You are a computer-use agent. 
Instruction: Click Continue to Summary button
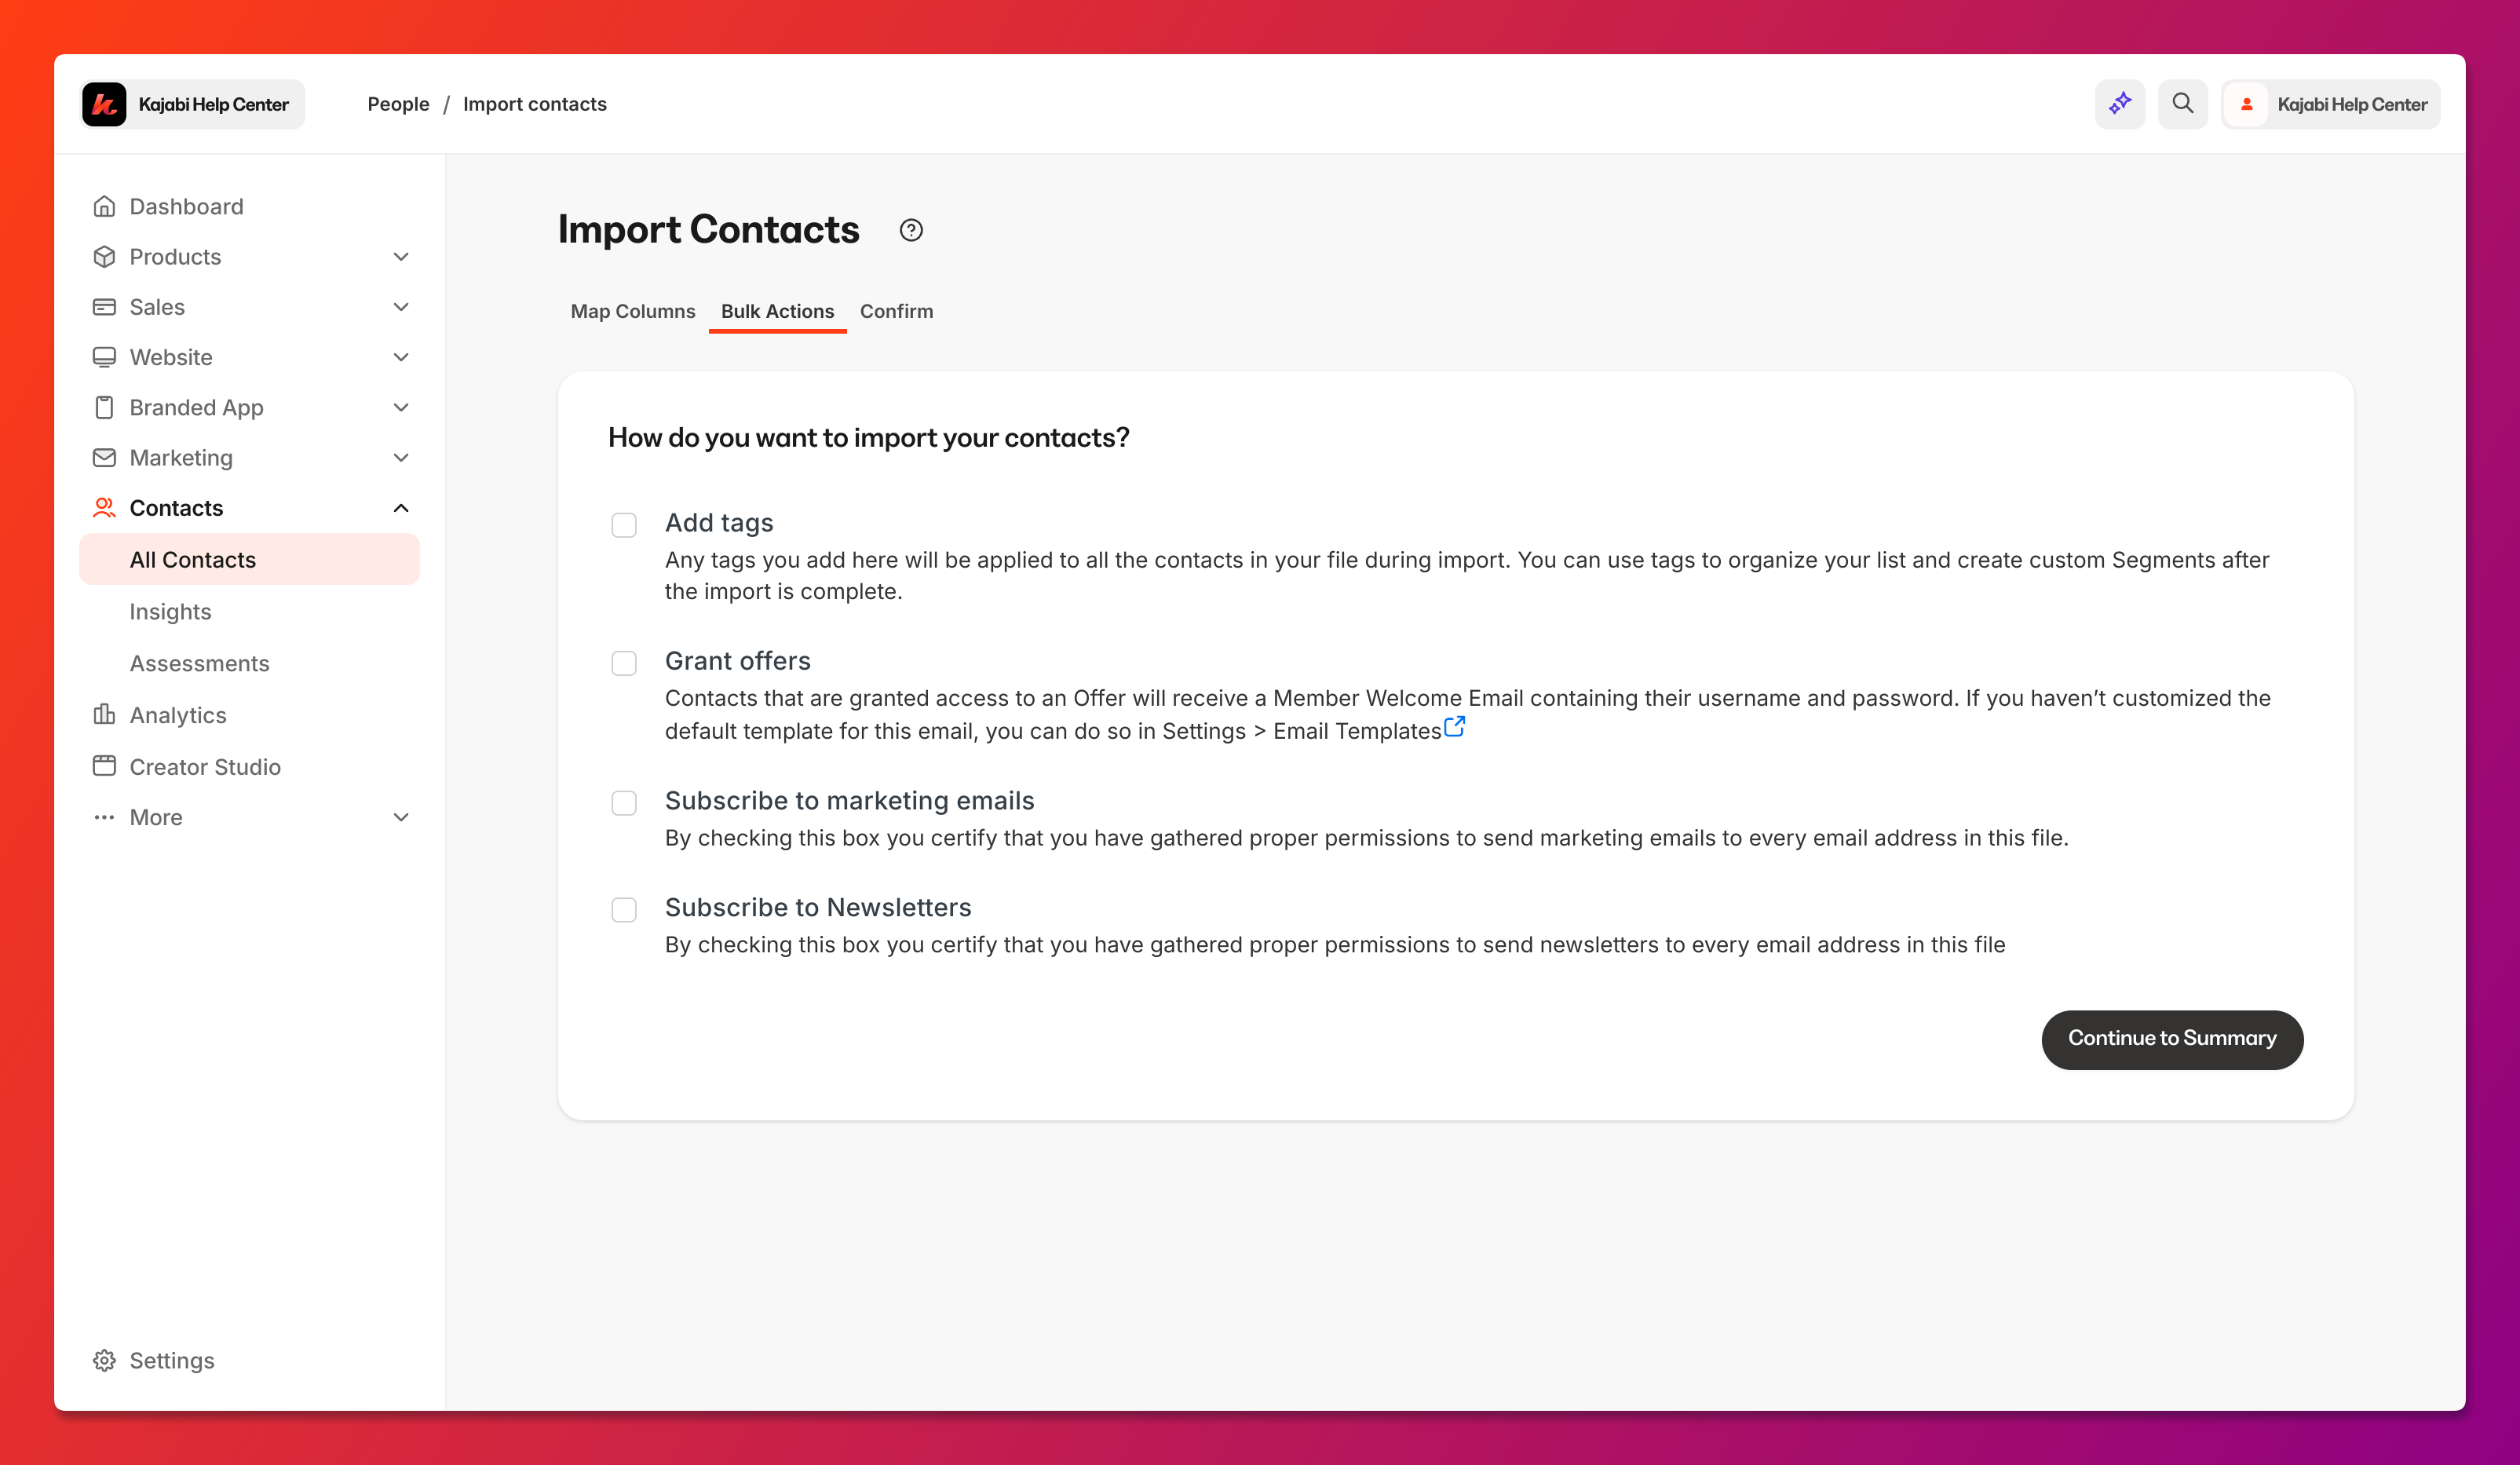2172,1039
